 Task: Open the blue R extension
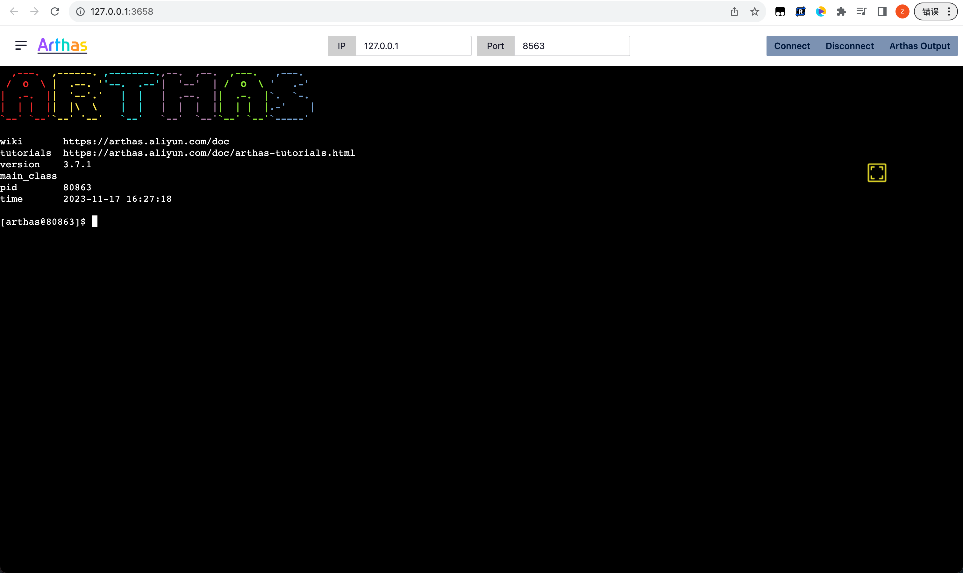pos(801,11)
